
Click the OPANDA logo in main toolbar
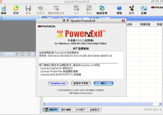[157, 8]
